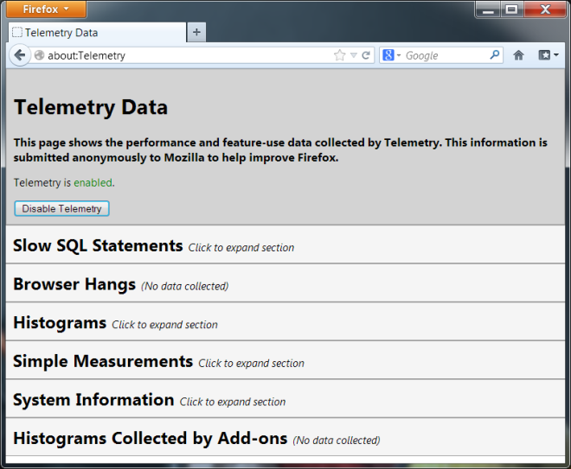Open the orange Firefox application menu

[x=46, y=9]
